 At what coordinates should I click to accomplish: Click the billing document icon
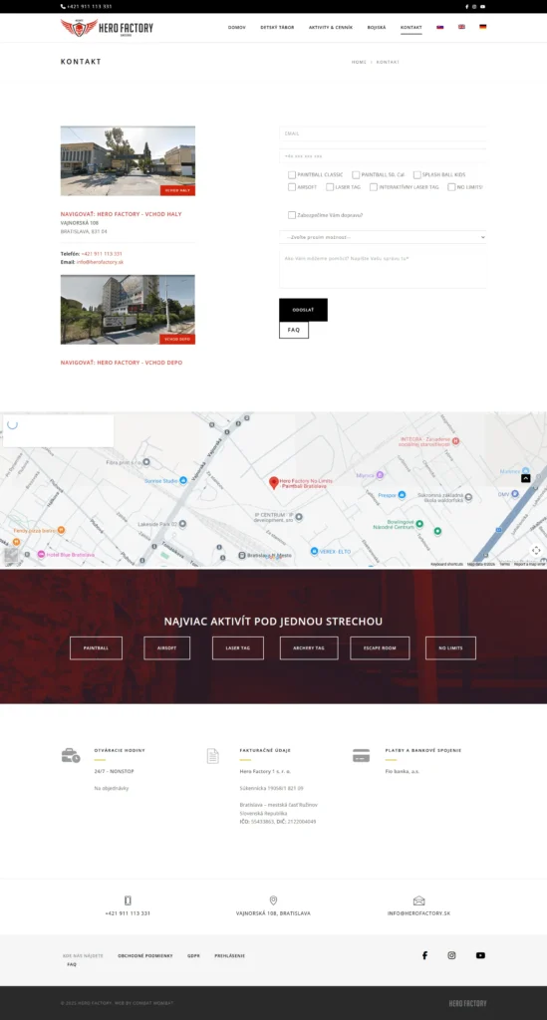212,756
